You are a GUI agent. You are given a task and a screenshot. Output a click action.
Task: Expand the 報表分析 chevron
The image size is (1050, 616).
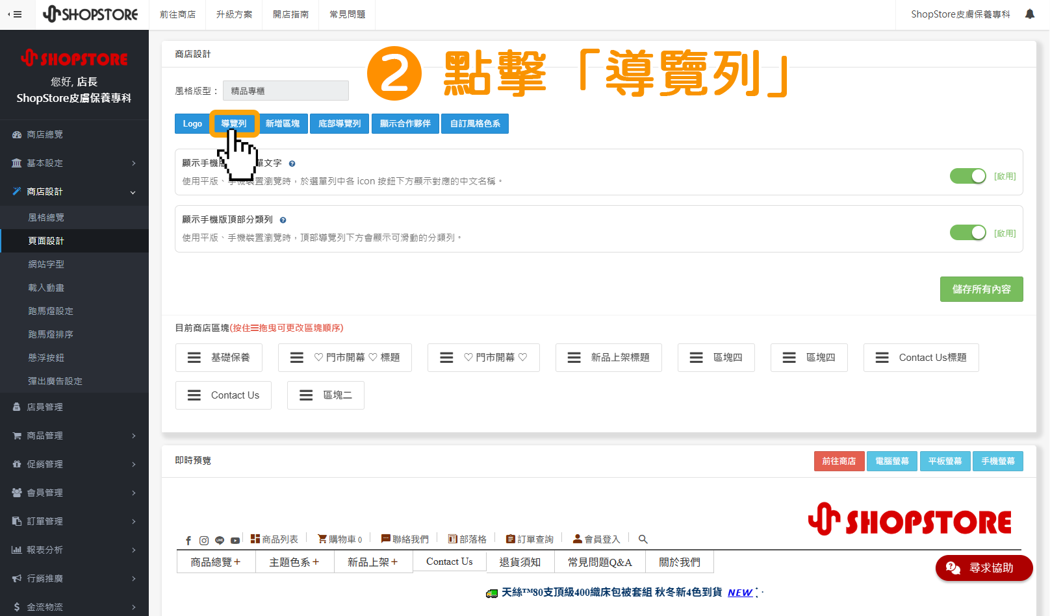click(134, 550)
